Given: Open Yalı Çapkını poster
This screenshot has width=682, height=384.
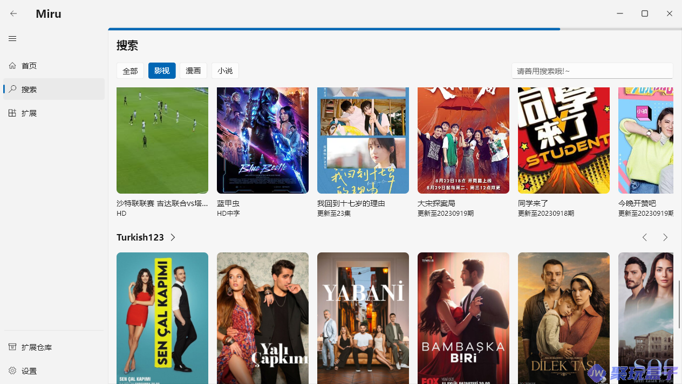Looking at the screenshot, I should point(263,318).
